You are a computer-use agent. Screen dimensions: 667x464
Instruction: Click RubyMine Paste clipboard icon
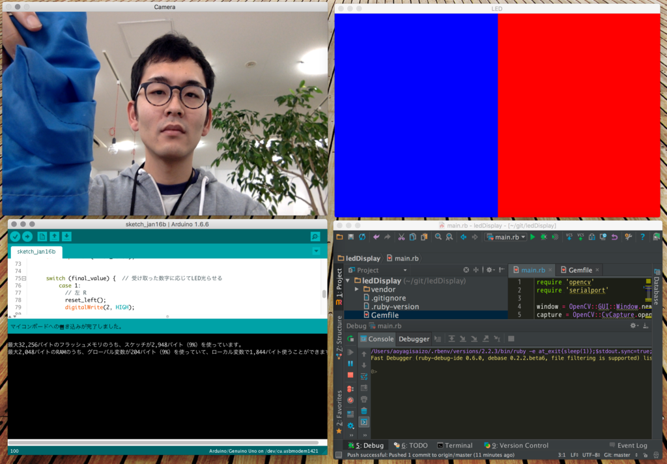[x=424, y=237]
